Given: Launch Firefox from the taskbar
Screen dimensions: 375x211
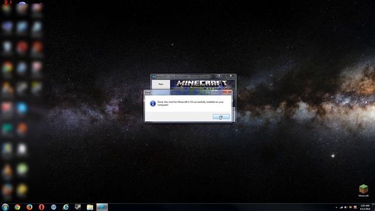Looking at the screenshot, I should click(29, 207).
